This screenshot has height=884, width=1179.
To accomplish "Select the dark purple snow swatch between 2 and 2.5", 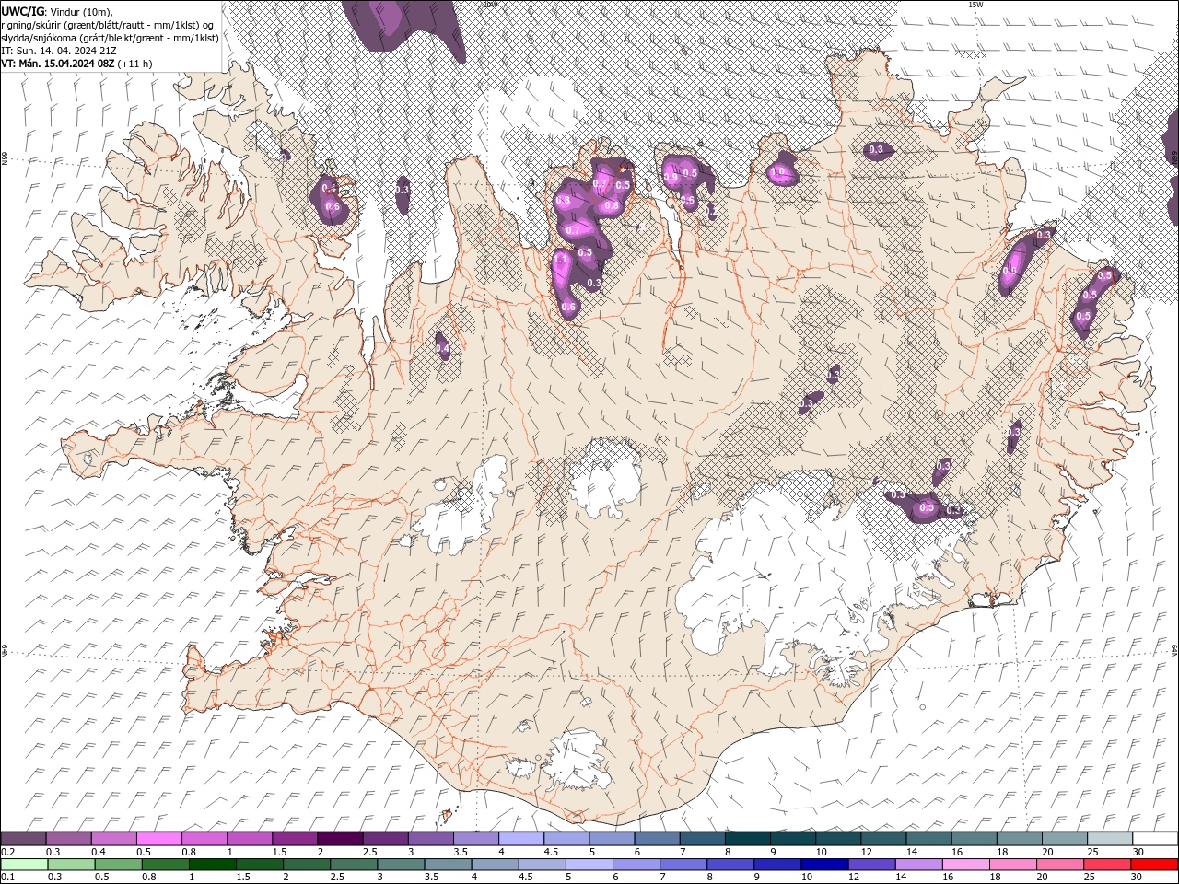I will [x=340, y=839].
